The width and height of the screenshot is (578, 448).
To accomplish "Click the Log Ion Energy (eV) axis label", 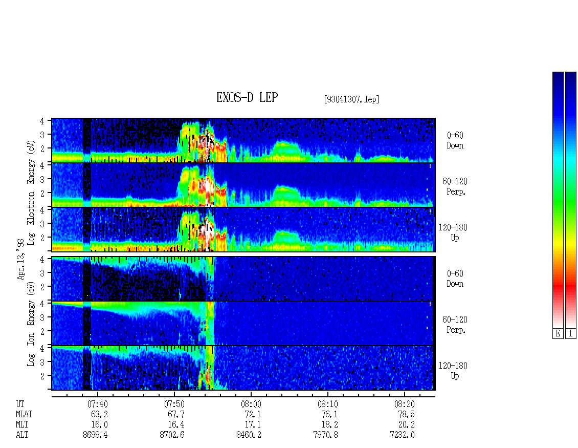I will [x=31, y=324].
